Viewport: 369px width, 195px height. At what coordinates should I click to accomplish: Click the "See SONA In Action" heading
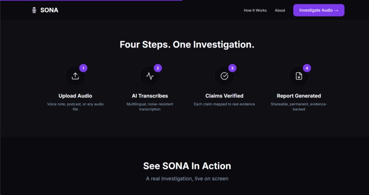(187, 166)
